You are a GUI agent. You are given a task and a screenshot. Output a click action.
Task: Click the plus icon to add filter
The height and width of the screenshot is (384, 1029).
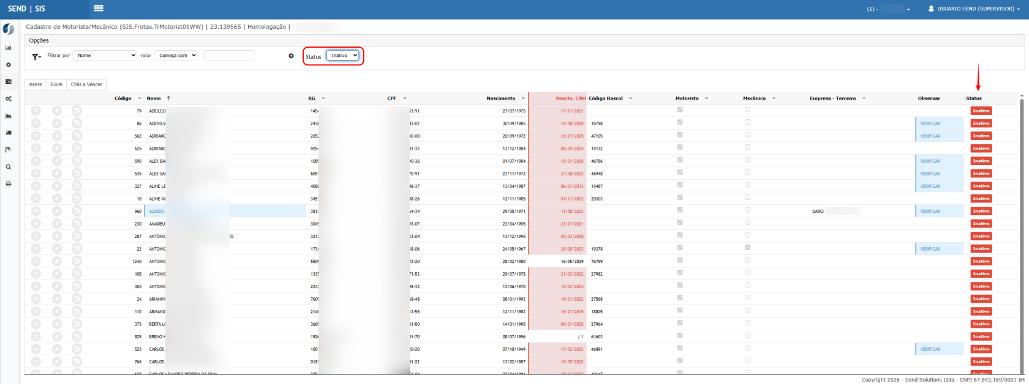(x=291, y=56)
